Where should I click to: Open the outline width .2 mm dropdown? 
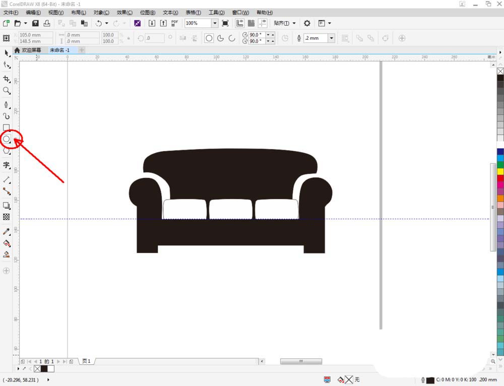(x=332, y=38)
